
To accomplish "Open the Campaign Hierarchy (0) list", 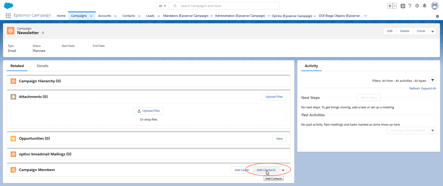I will tap(40, 81).
